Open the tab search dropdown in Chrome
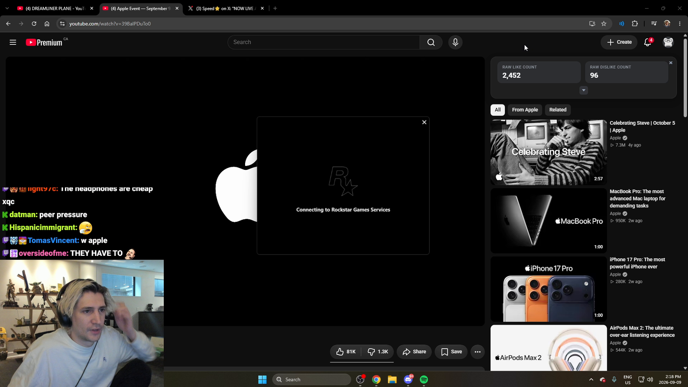The image size is (688, 387). coord(7,8)
